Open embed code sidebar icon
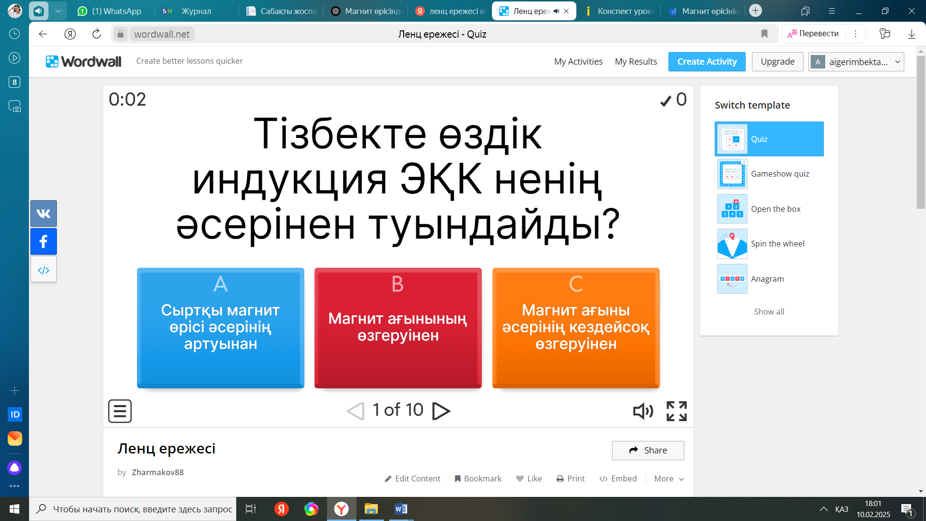The height and width of the screenshot is (521, 926). coord(43,270)
